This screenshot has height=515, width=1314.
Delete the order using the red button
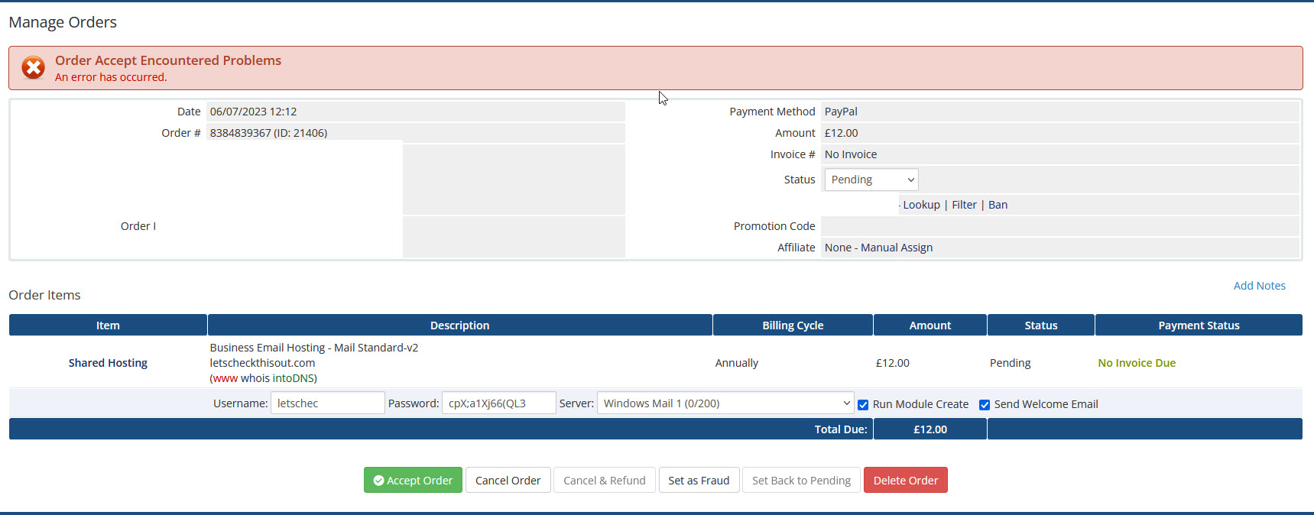coord(905,480)
